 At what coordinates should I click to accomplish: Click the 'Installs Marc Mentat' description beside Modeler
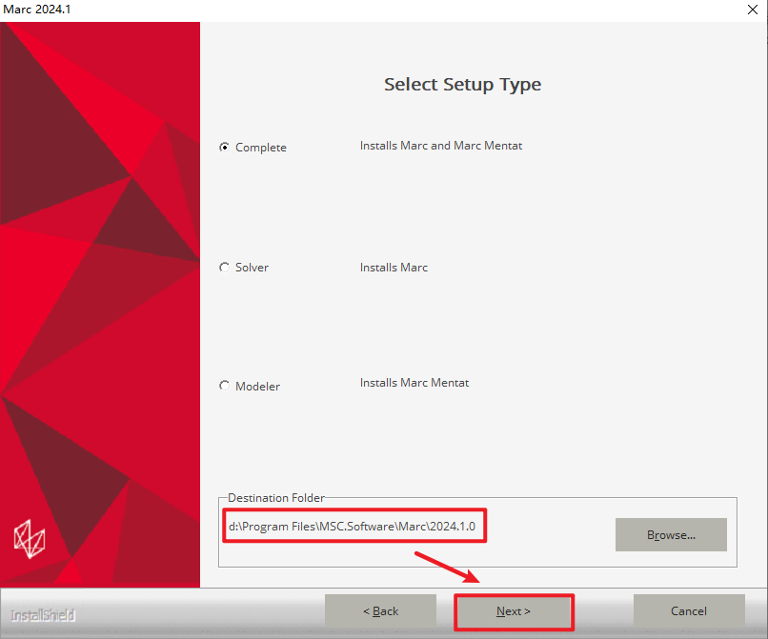(x=414, y=383)
